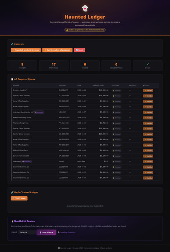170x252 pixels.
Task: Click the 'All data is synthetic' warning badge
Action: (x=85, y=30)
